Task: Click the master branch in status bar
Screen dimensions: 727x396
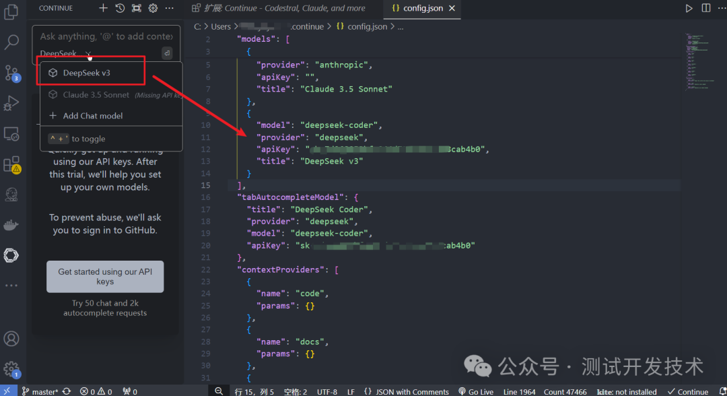Action: pyautogui.click(x=40, y=391)
